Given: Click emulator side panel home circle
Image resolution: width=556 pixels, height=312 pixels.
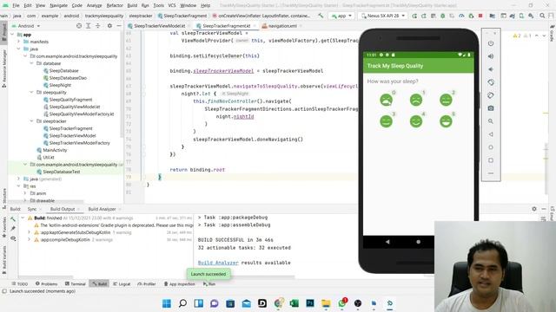Looking at the screenshot, I should [491, 147].
